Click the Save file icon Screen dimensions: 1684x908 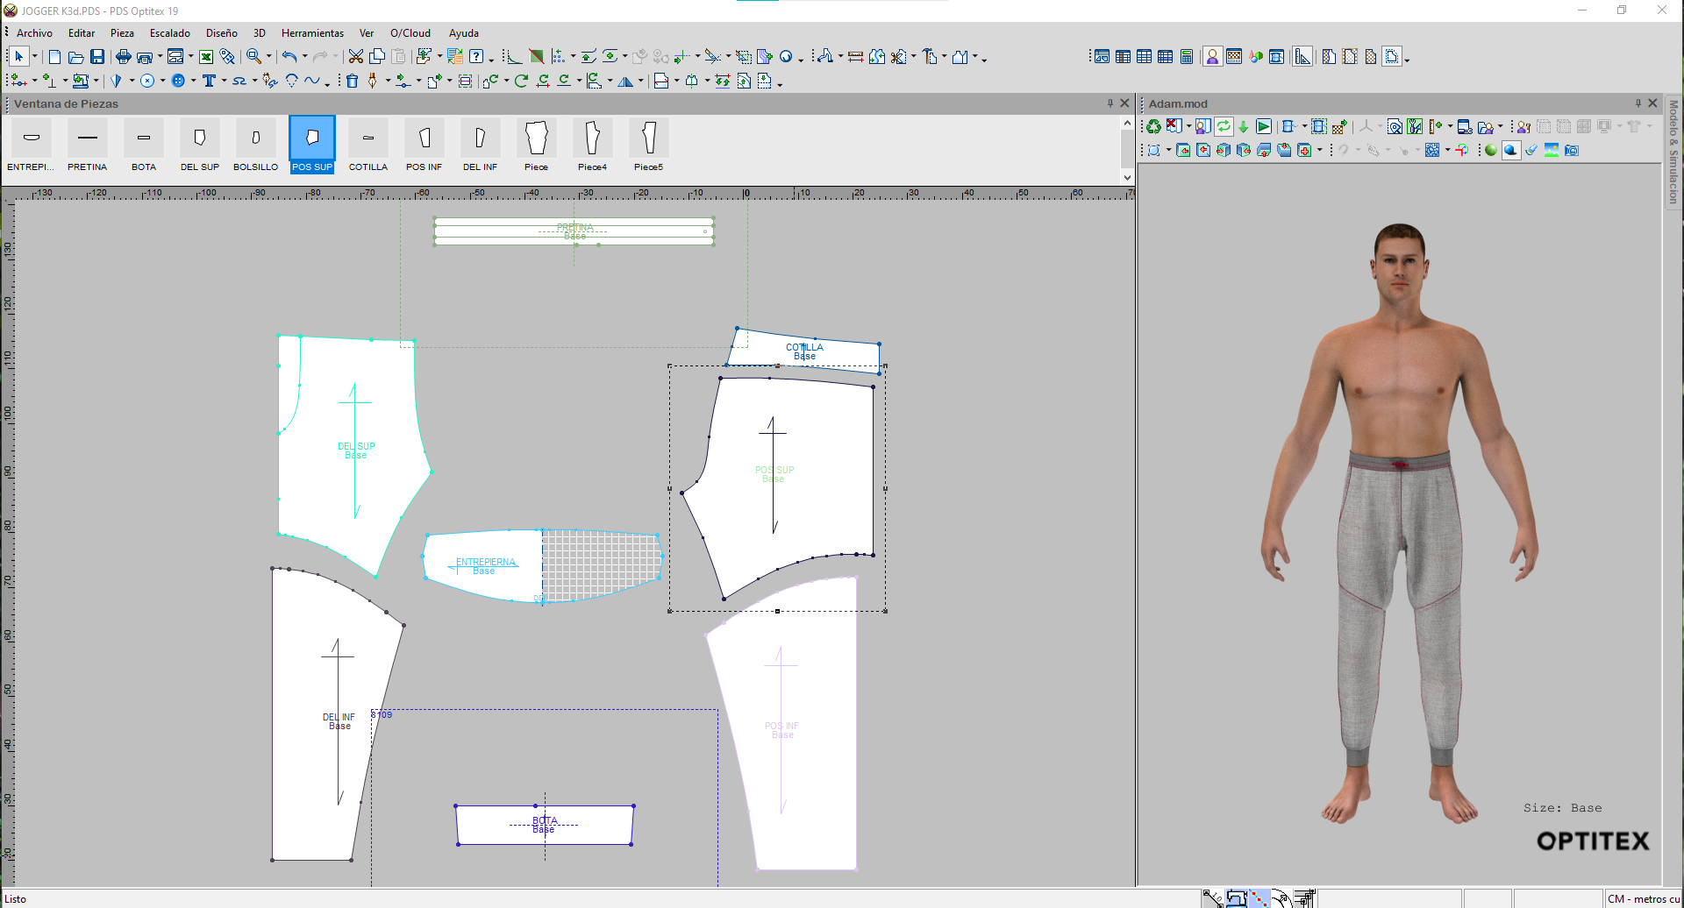pyautogui.click(x=97, y=57)
